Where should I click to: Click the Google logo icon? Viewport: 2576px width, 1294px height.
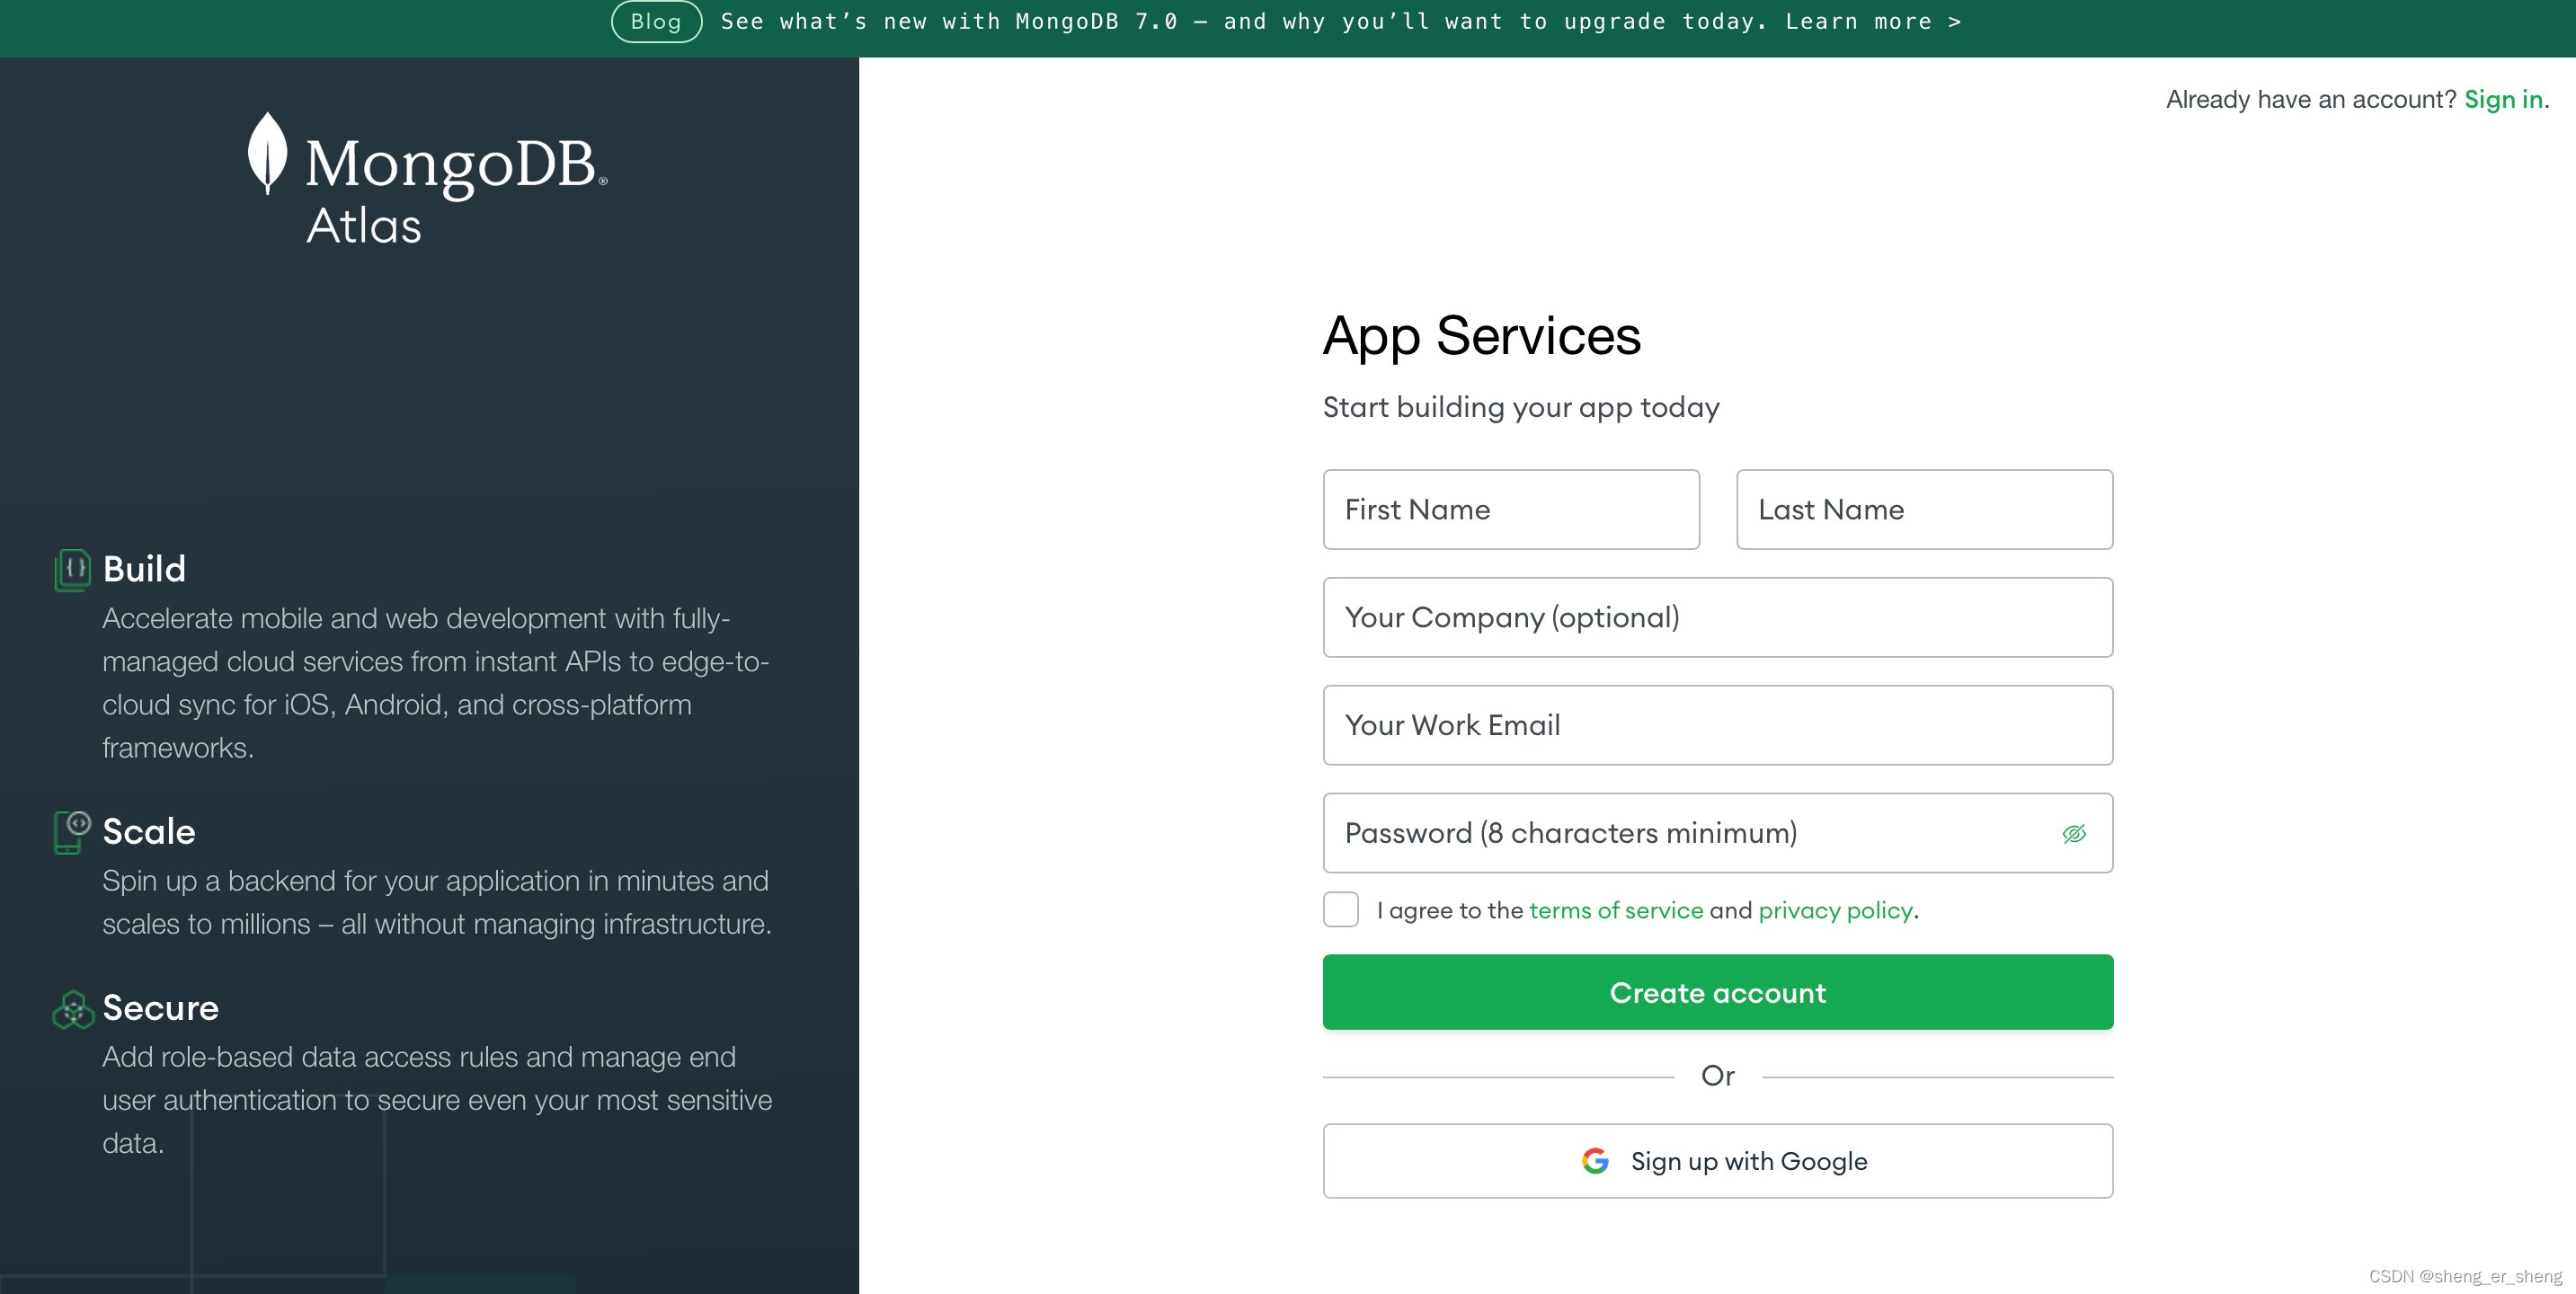click(x=1595, y=1160)
